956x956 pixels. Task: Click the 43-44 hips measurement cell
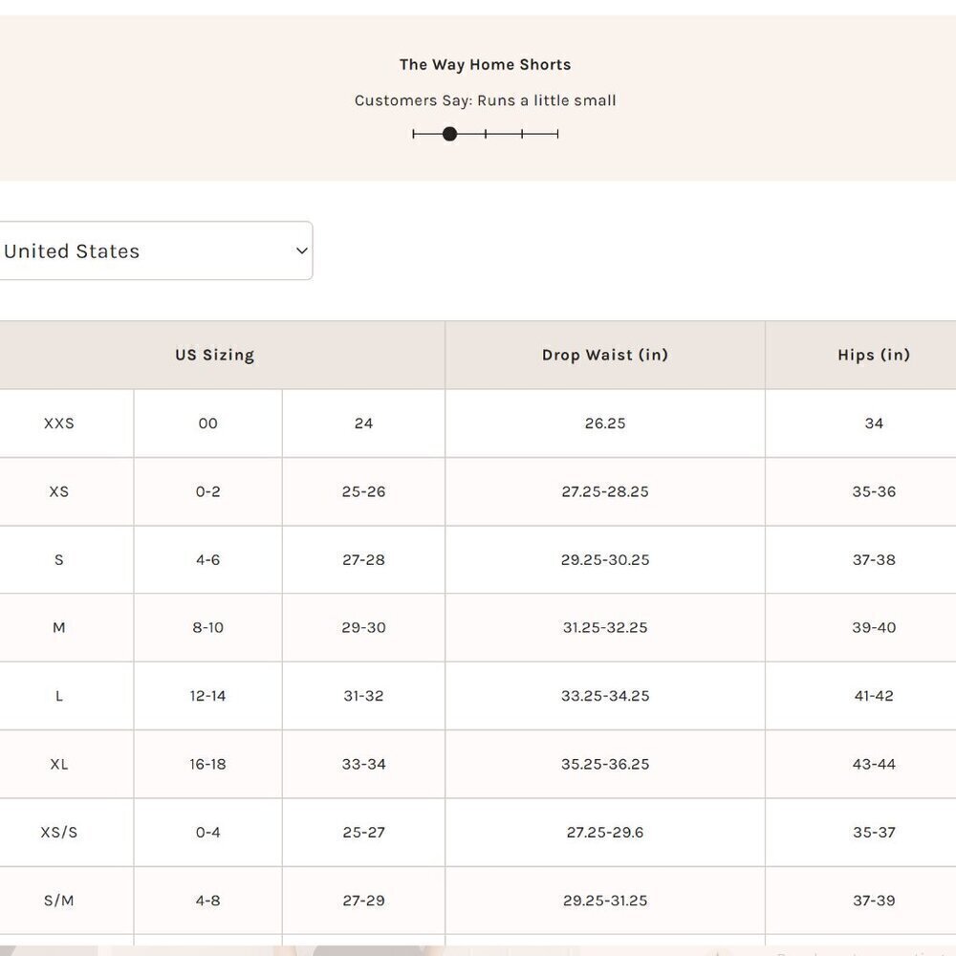(x=874, y=764)
